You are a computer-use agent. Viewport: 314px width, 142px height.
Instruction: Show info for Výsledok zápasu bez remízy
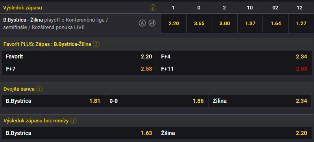click(x=74, y=121)
